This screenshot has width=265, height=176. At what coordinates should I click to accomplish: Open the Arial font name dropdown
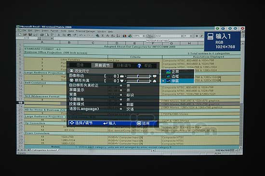[182, 36]
